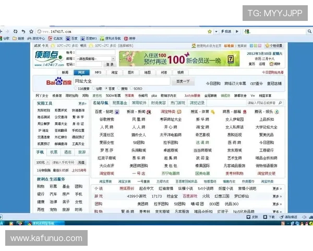
Task: Click the browser address bar
Action: (x=124, y=31)
